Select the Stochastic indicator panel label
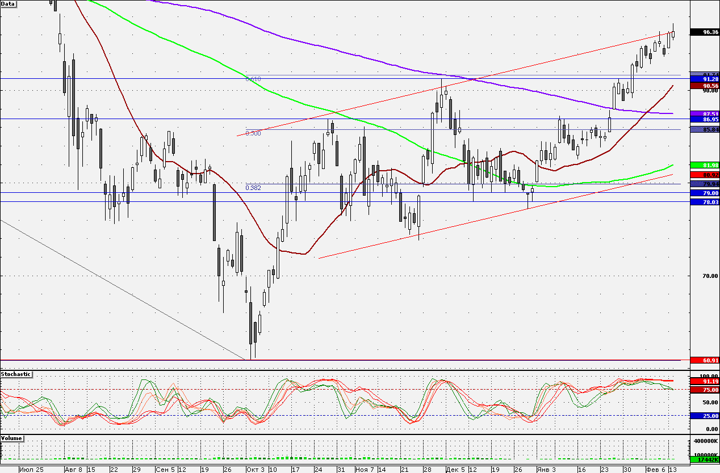Viewport: 720px width, 473px height. [16, 374]
